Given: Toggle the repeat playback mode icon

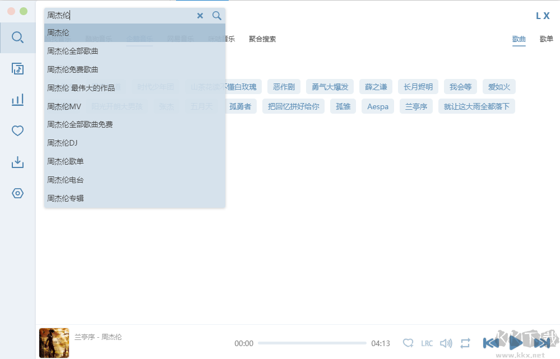Looking at the screenshot, I should (x=465, y=343).
